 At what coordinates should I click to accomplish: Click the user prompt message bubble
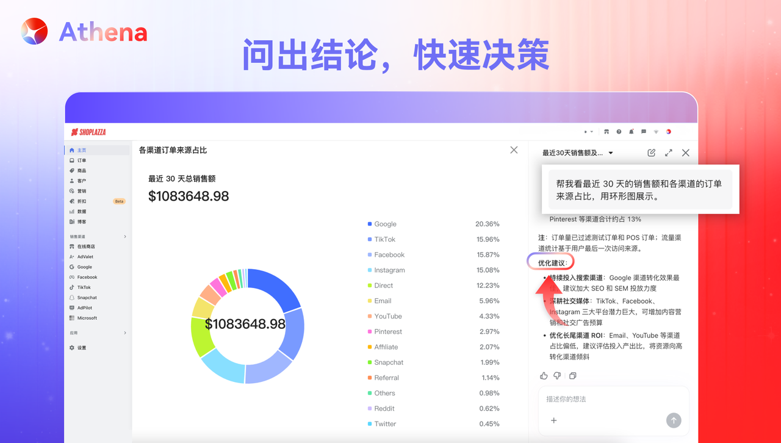point(640,189)
